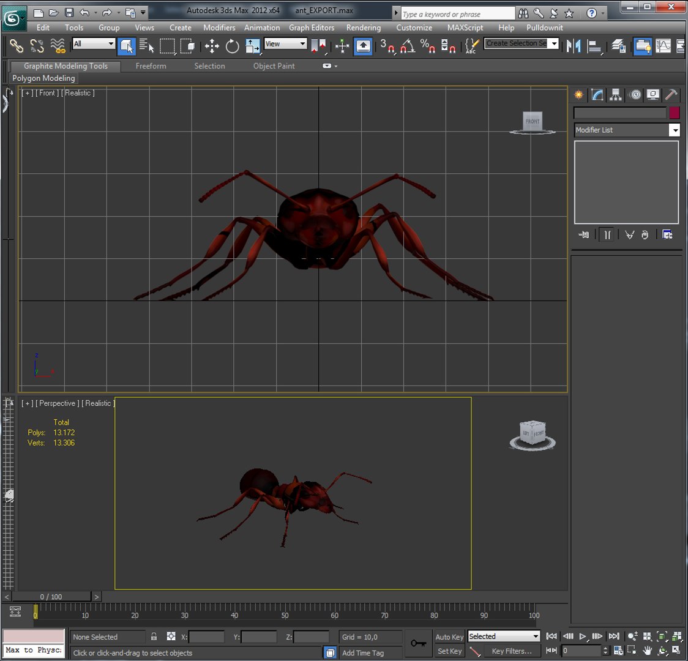Open the MAXScript menu
The image size is (688, 661).
click(465, 27)
